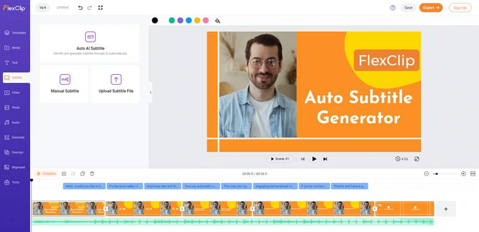Viewport: 479px width, 232px height.
Task: Toggle fit-timeline icon at far right
Action: pyautogui.click(x=473, y=174)
